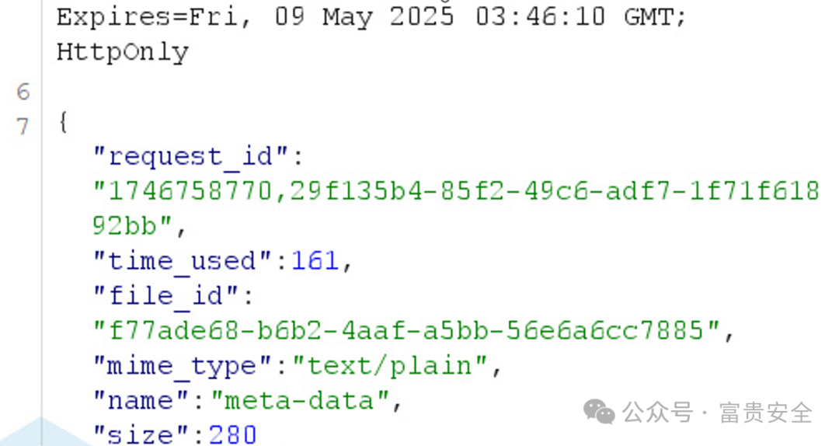Select the "name" key

[x=141, y=400]
